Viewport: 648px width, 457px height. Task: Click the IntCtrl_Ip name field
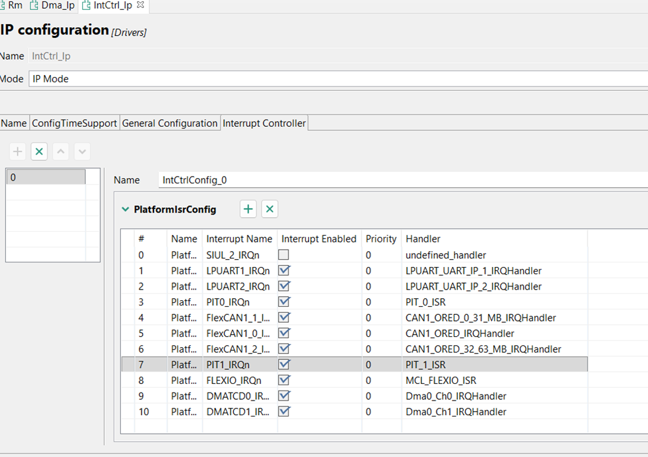click(338, 56)
